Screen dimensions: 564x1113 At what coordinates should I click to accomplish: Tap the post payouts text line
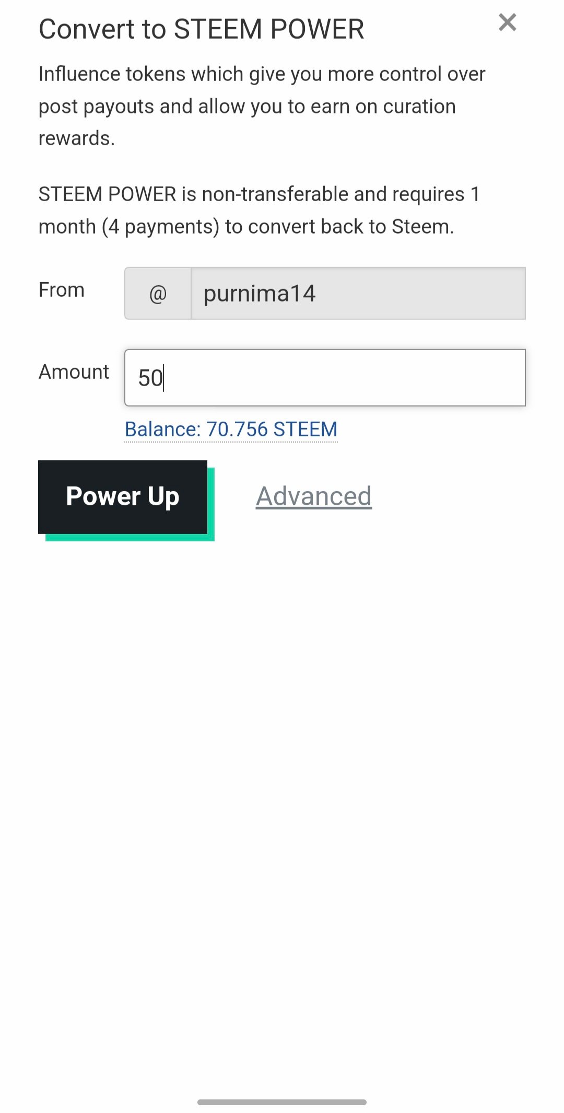[247, 107]
